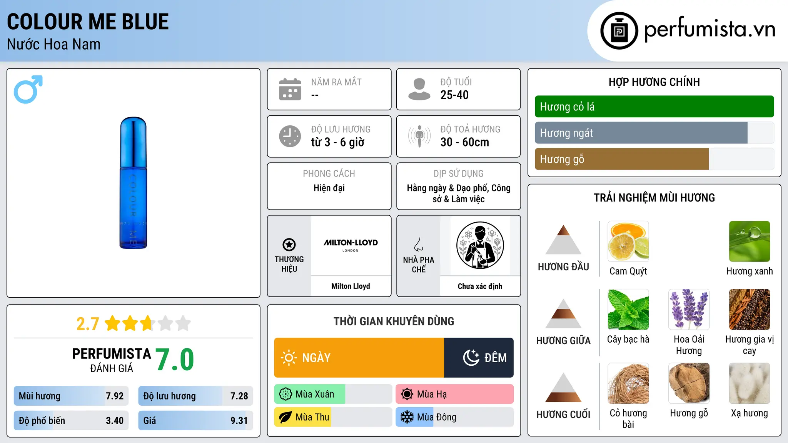Select the brown Hương gỗ accord bar

pyautogui.click(x=654, y=159)
